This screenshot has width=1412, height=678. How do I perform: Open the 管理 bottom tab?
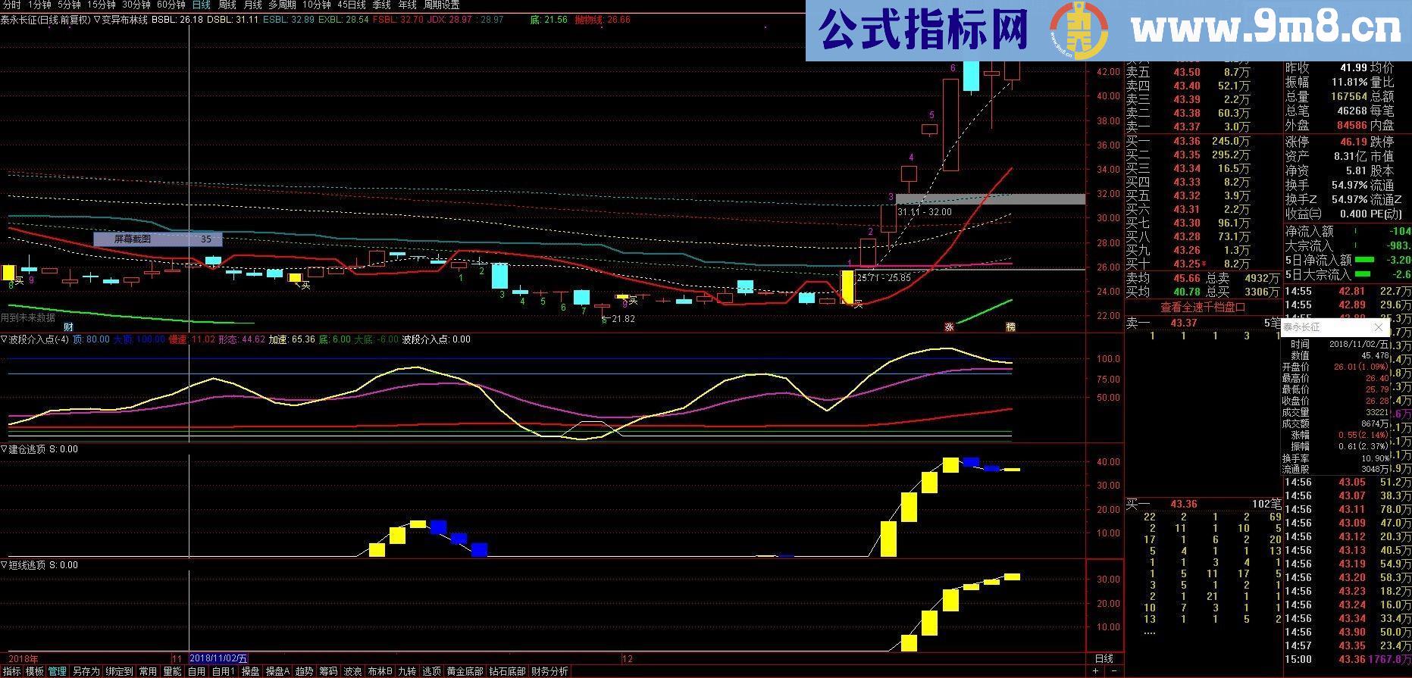pyautogui.click(x=57, y=672)
